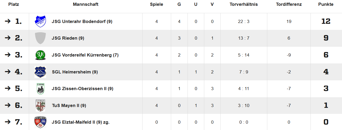
Task: Click the green SVK Kürrenberg club logo
Action: point(41,55)
